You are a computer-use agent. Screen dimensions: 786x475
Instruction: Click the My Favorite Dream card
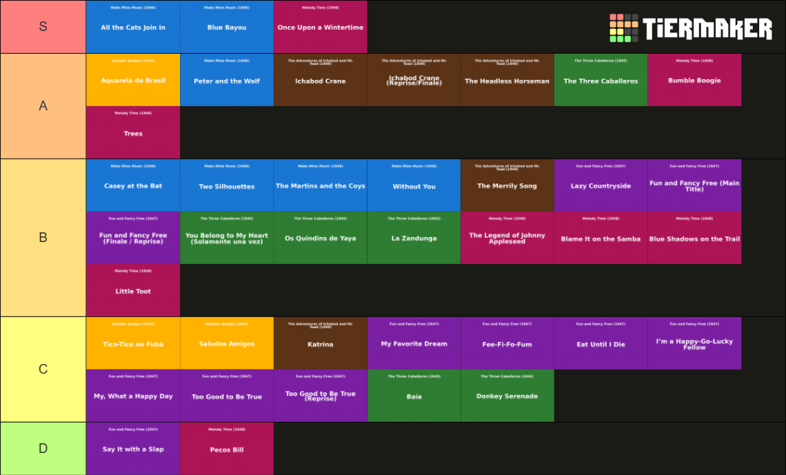tap(414, 343)
